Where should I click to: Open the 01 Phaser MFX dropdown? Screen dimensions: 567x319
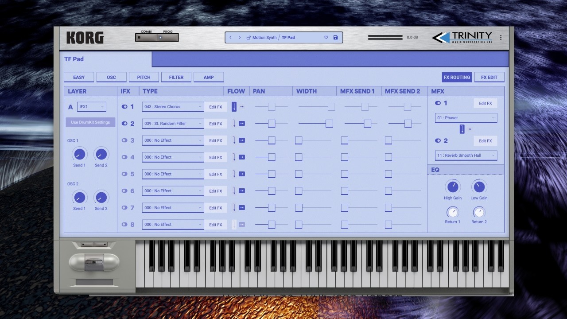pyautogui.click(x=466, y=118)
